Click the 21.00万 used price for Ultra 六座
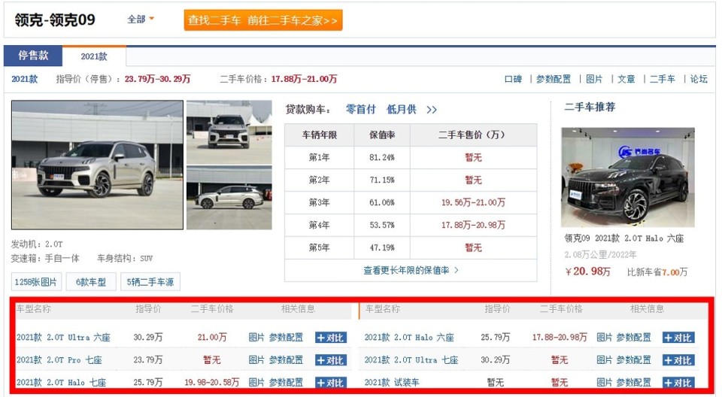The height and width of the screenshot is (397, 722). (212, 338)
